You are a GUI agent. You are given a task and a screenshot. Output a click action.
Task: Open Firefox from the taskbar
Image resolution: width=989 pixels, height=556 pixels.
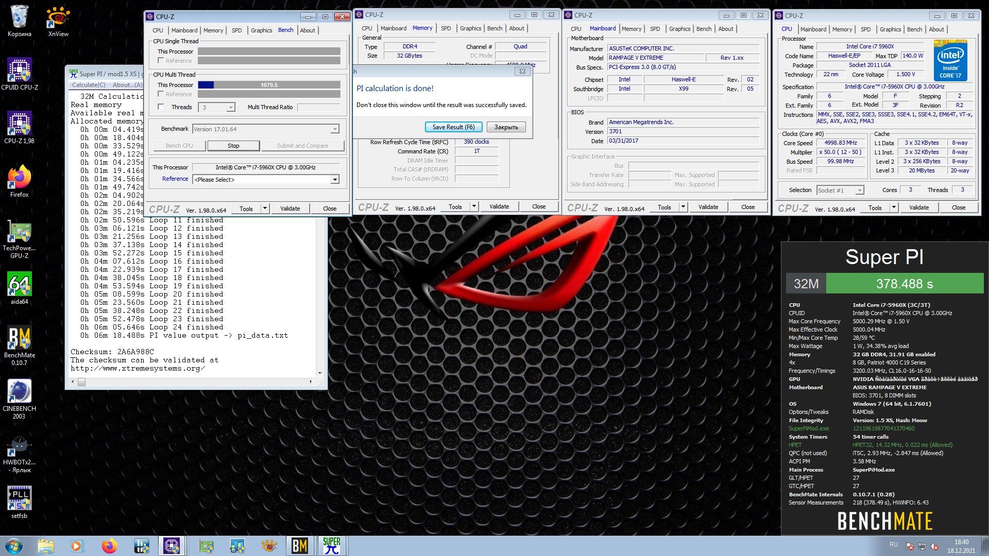click(x=109, y=546)
